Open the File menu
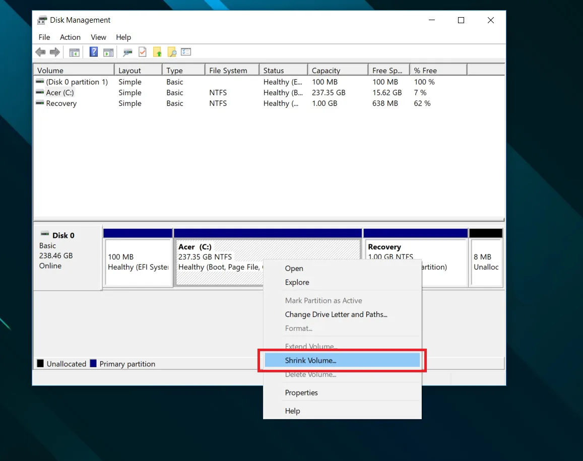Image resolution: width=583 pixels, height=461 pixels. point(44,37)
